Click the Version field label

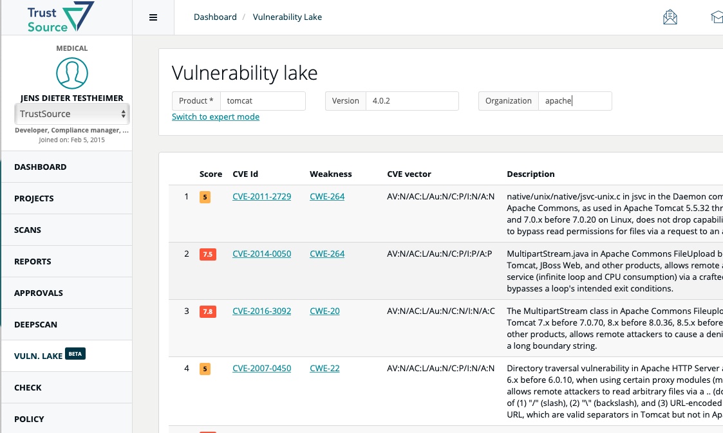pyautogui.click(x=345, y=101)
